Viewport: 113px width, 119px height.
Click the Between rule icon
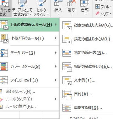click(x=67, y=53)
